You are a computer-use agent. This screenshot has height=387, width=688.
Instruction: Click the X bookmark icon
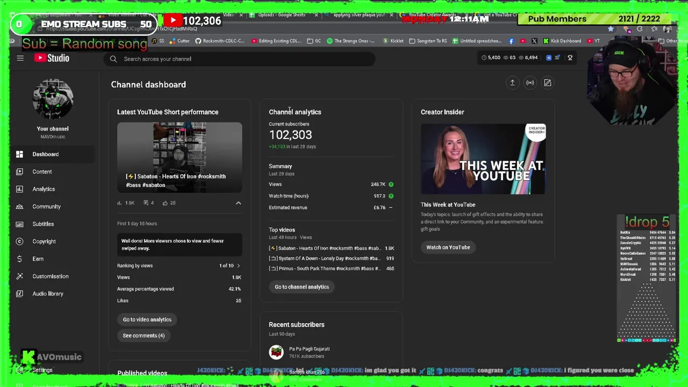coord(534,41)
